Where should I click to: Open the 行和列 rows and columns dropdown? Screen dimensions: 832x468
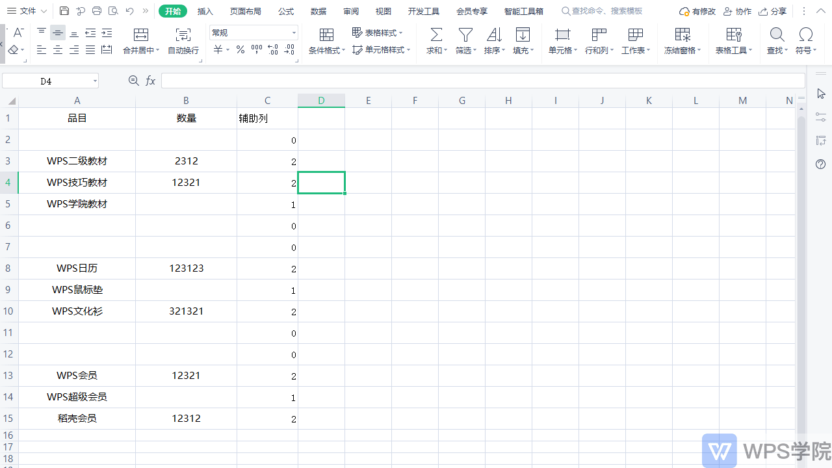[x=599, y=42]
